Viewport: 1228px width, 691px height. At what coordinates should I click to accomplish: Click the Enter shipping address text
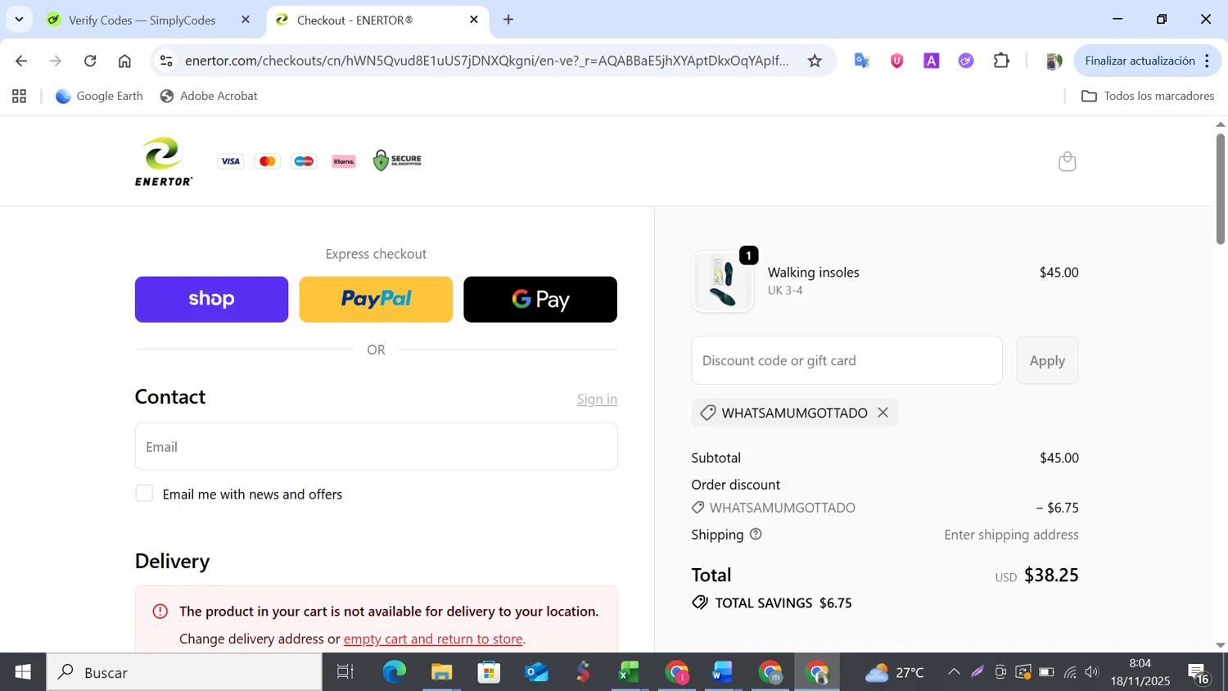(x=1011, y=535)
